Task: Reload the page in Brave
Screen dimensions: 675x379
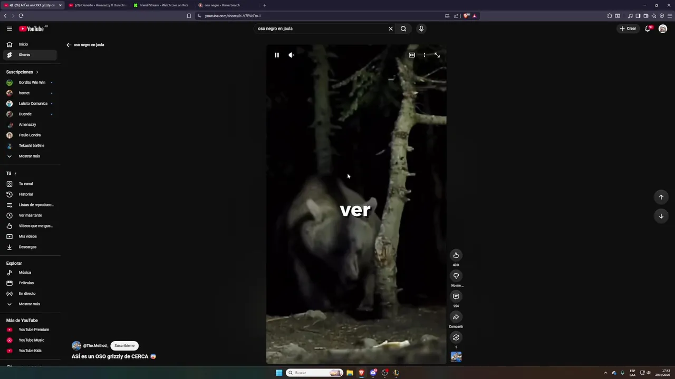Action: tap(21, 16)
